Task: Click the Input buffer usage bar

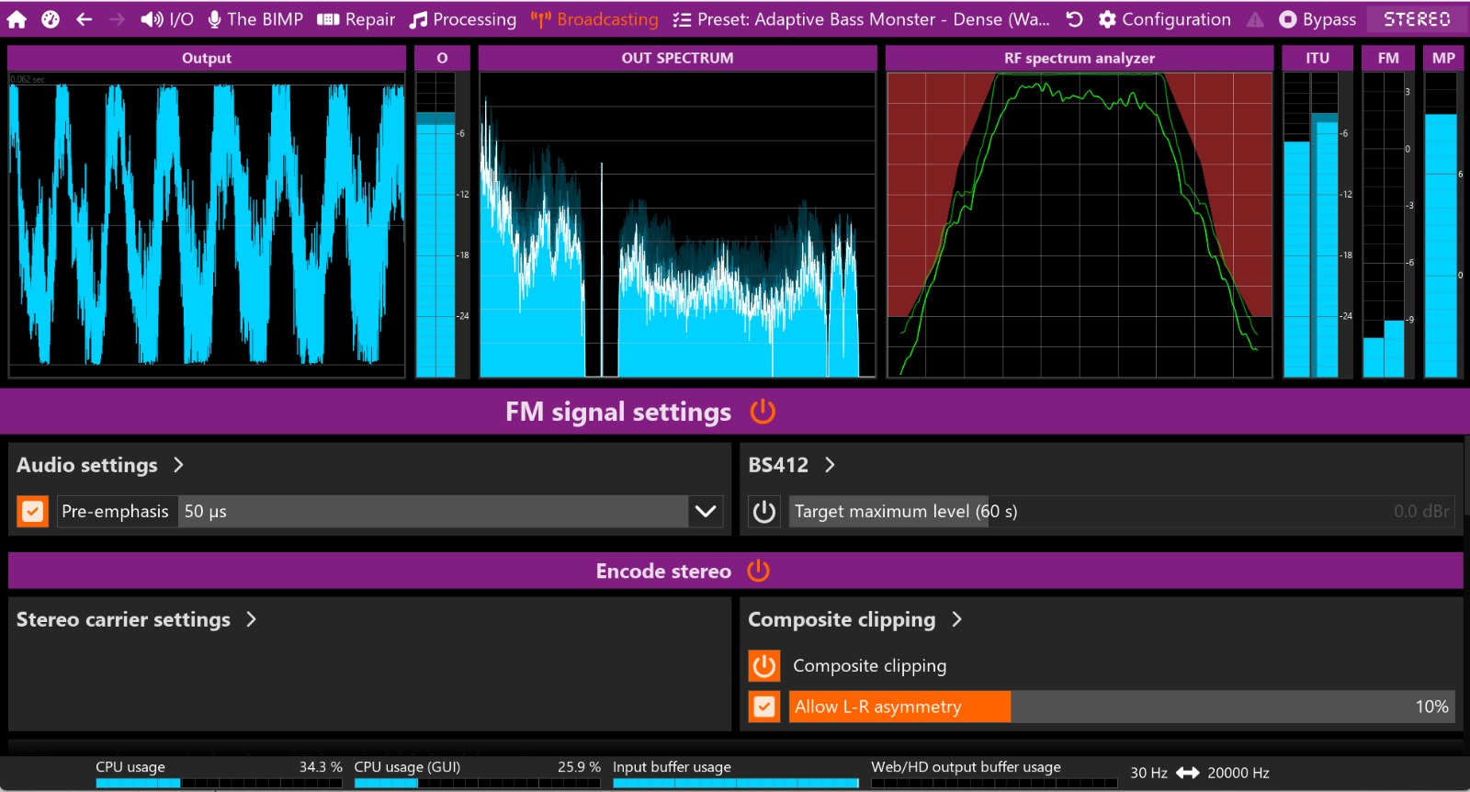Action: [x=736, y=783]
